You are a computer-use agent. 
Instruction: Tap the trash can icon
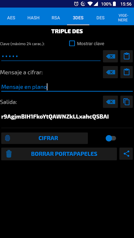pos(9,154)
